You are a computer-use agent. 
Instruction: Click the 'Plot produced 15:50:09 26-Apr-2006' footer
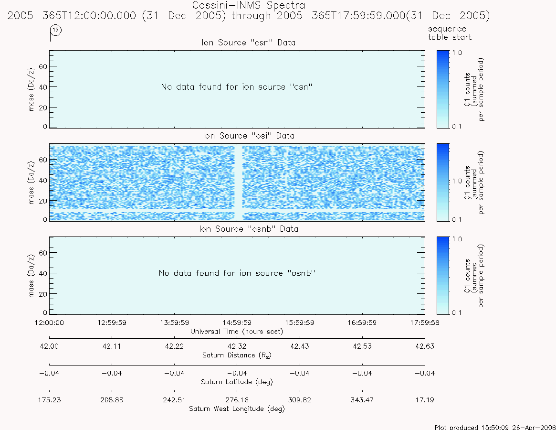click(x=495, y=427)
